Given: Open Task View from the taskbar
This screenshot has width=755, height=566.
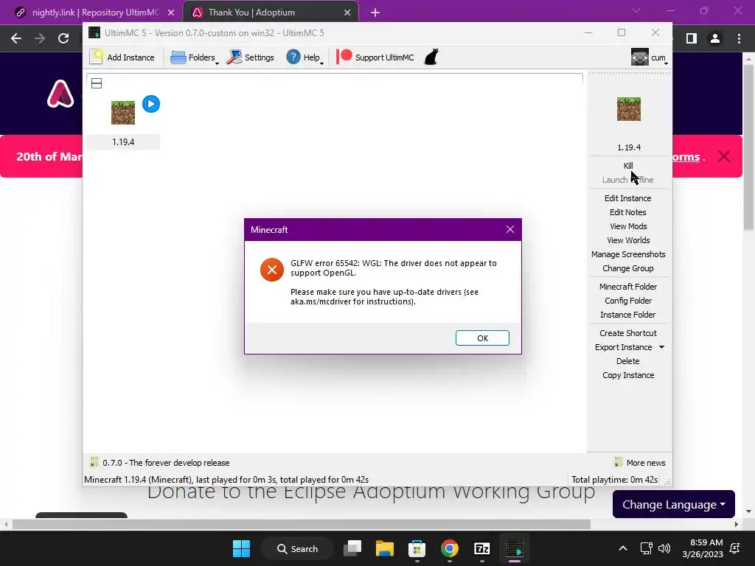Looking at the screenshot, I should click(352, 548).
